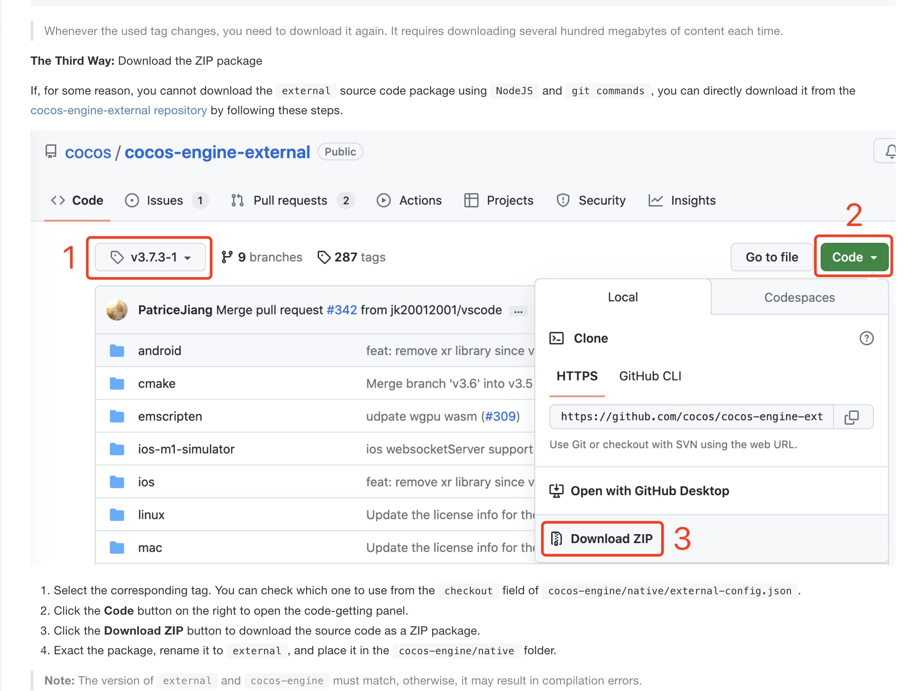Click the copy clone URL icon

click(x=852, y=417)
